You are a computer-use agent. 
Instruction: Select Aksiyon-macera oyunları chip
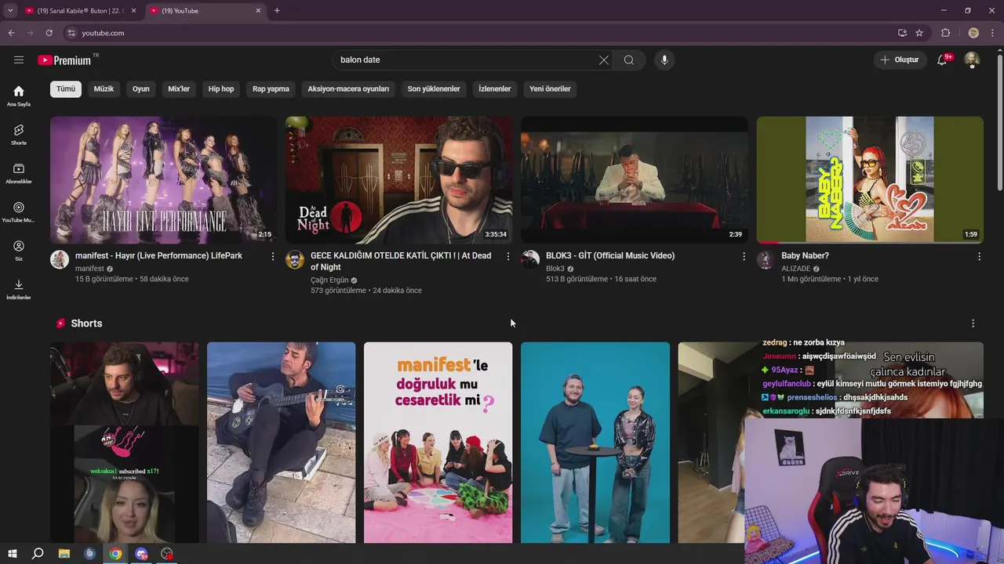tap(348, 89)
